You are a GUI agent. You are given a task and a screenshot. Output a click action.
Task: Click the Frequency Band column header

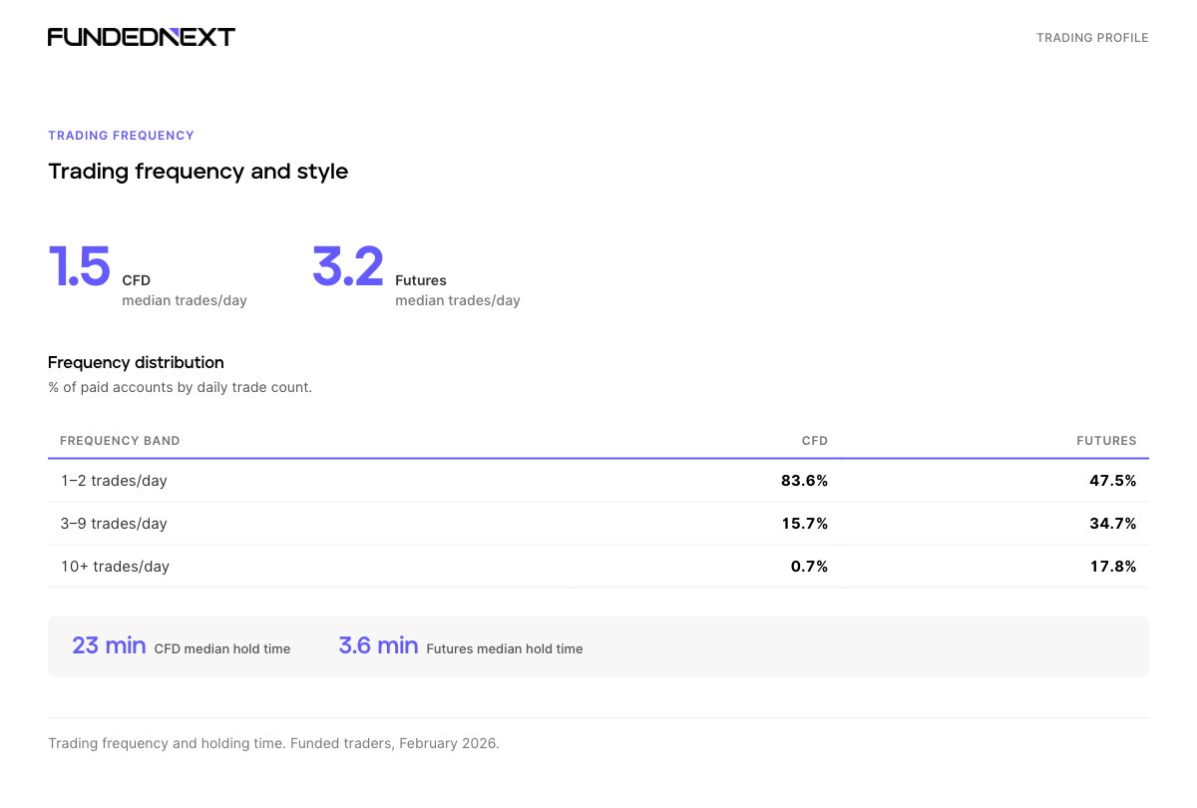click(120, 441)
